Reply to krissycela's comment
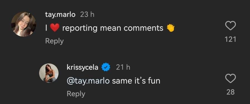The width and height of the screenshot is (250, 104). coord(76,94)
